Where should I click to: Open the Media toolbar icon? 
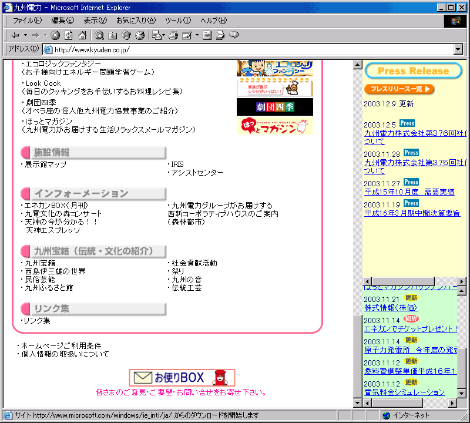(x=126, y=35)
